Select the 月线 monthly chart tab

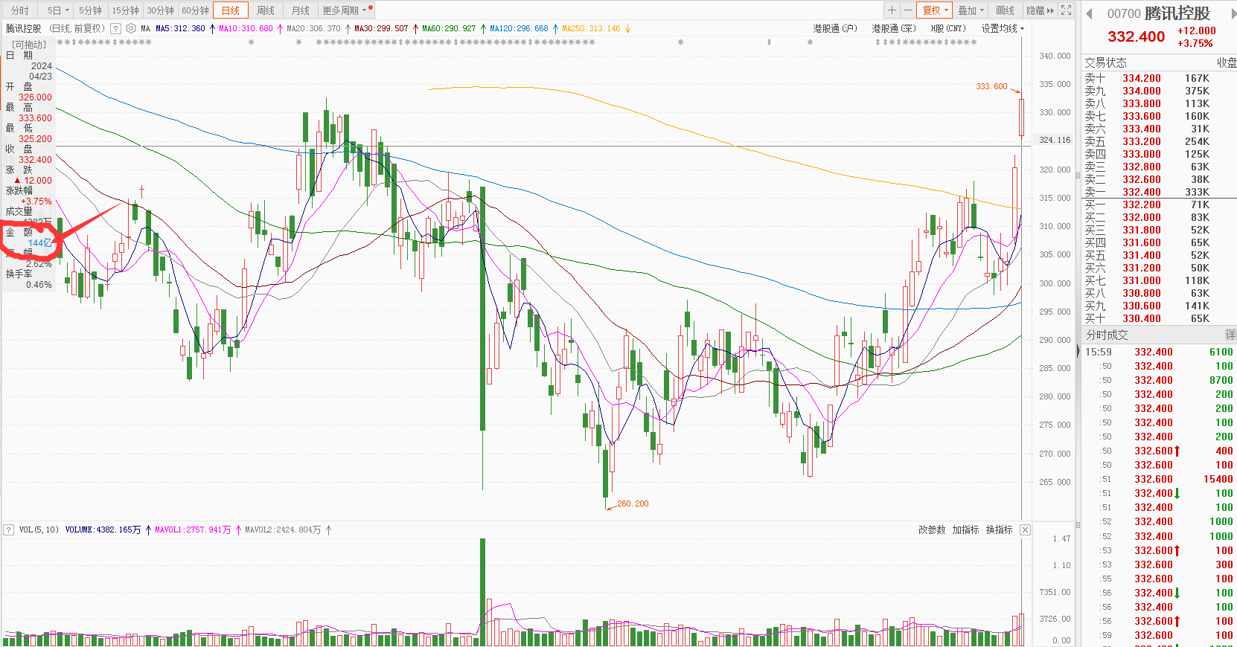coord(301,10)
